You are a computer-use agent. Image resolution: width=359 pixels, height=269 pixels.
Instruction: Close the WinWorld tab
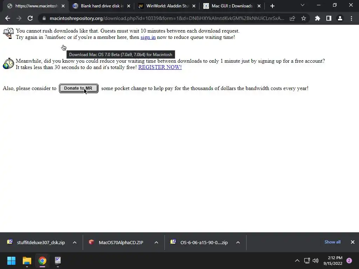tap(194, 6)
